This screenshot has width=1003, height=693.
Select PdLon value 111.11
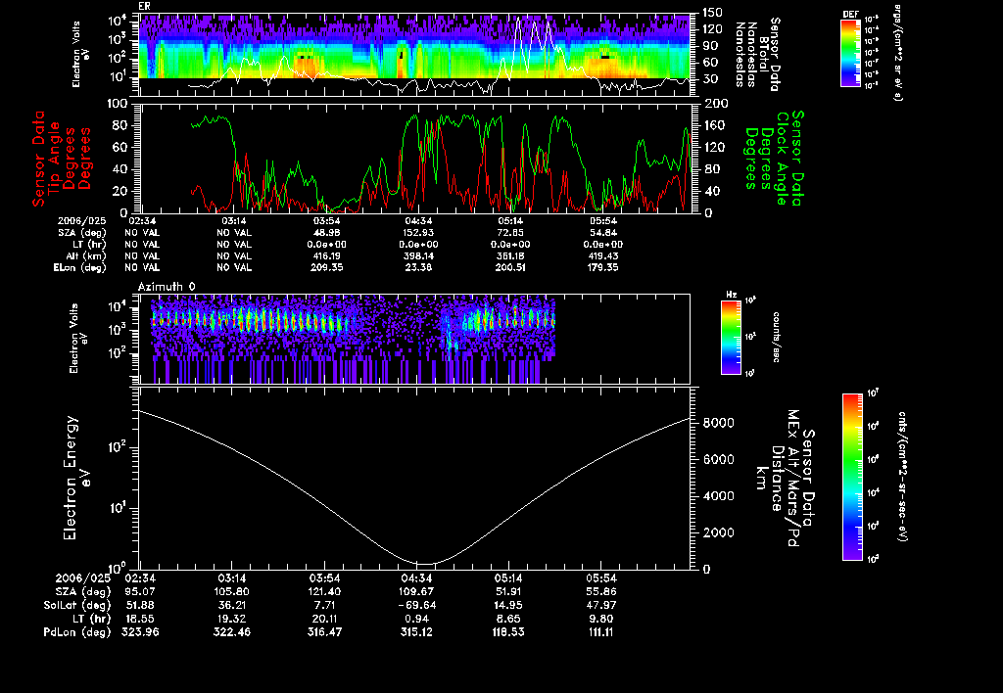coord(600,632)
